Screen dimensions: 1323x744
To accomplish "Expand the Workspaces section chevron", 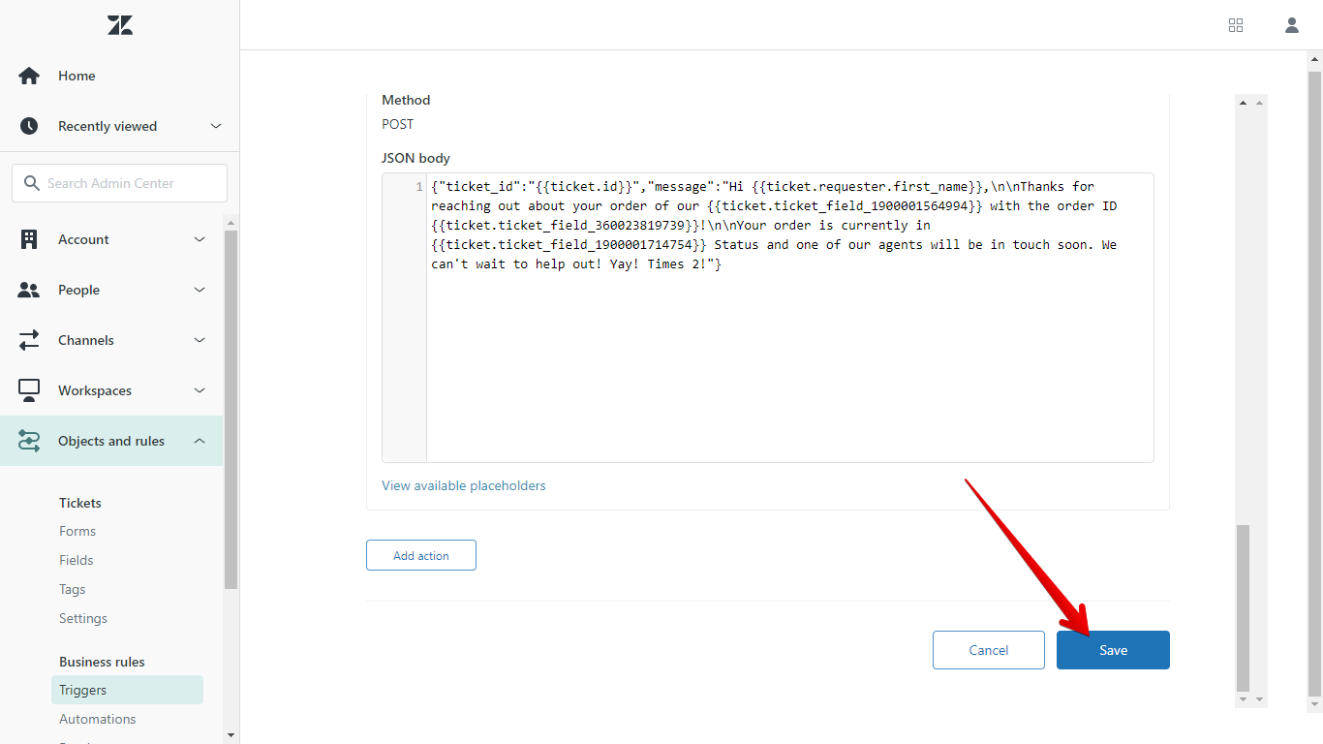I will click(200, 390).
